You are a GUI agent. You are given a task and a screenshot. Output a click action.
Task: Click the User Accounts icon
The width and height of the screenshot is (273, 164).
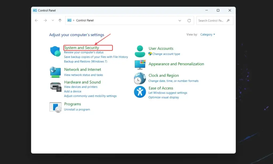pyautogui.click(x=140, y=51)
